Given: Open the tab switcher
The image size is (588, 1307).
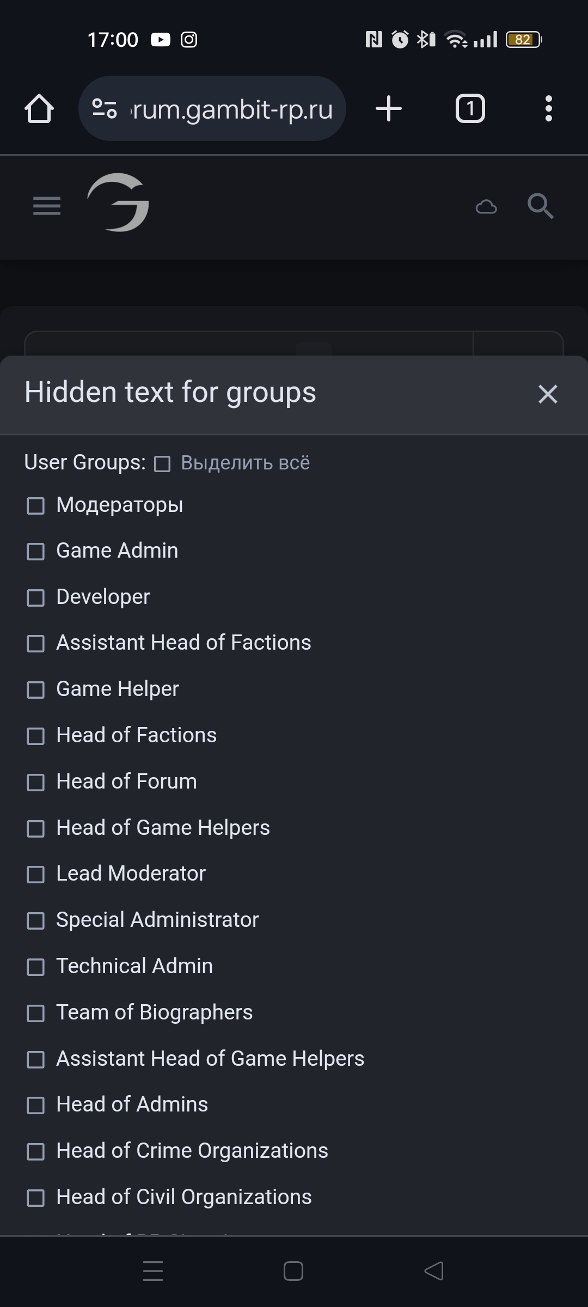Looking at the screenshot, I should pyautogui.click(x=470, y=108).
